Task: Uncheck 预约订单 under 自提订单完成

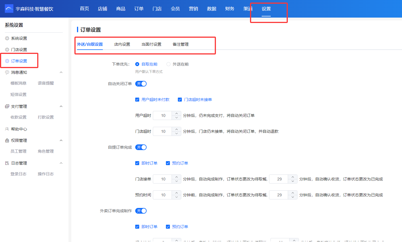Action: click(168, 163)
